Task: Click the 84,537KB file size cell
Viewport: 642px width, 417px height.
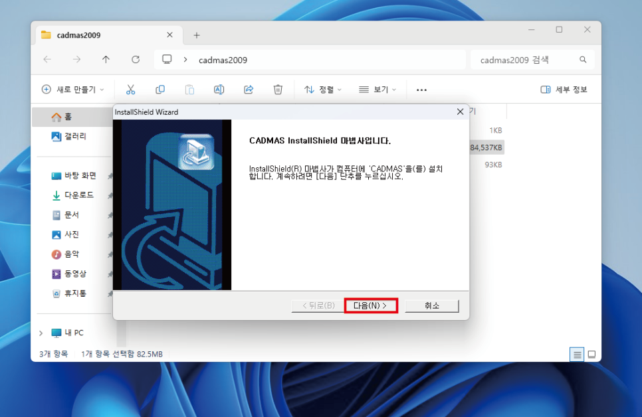Action: click(486, 147)
